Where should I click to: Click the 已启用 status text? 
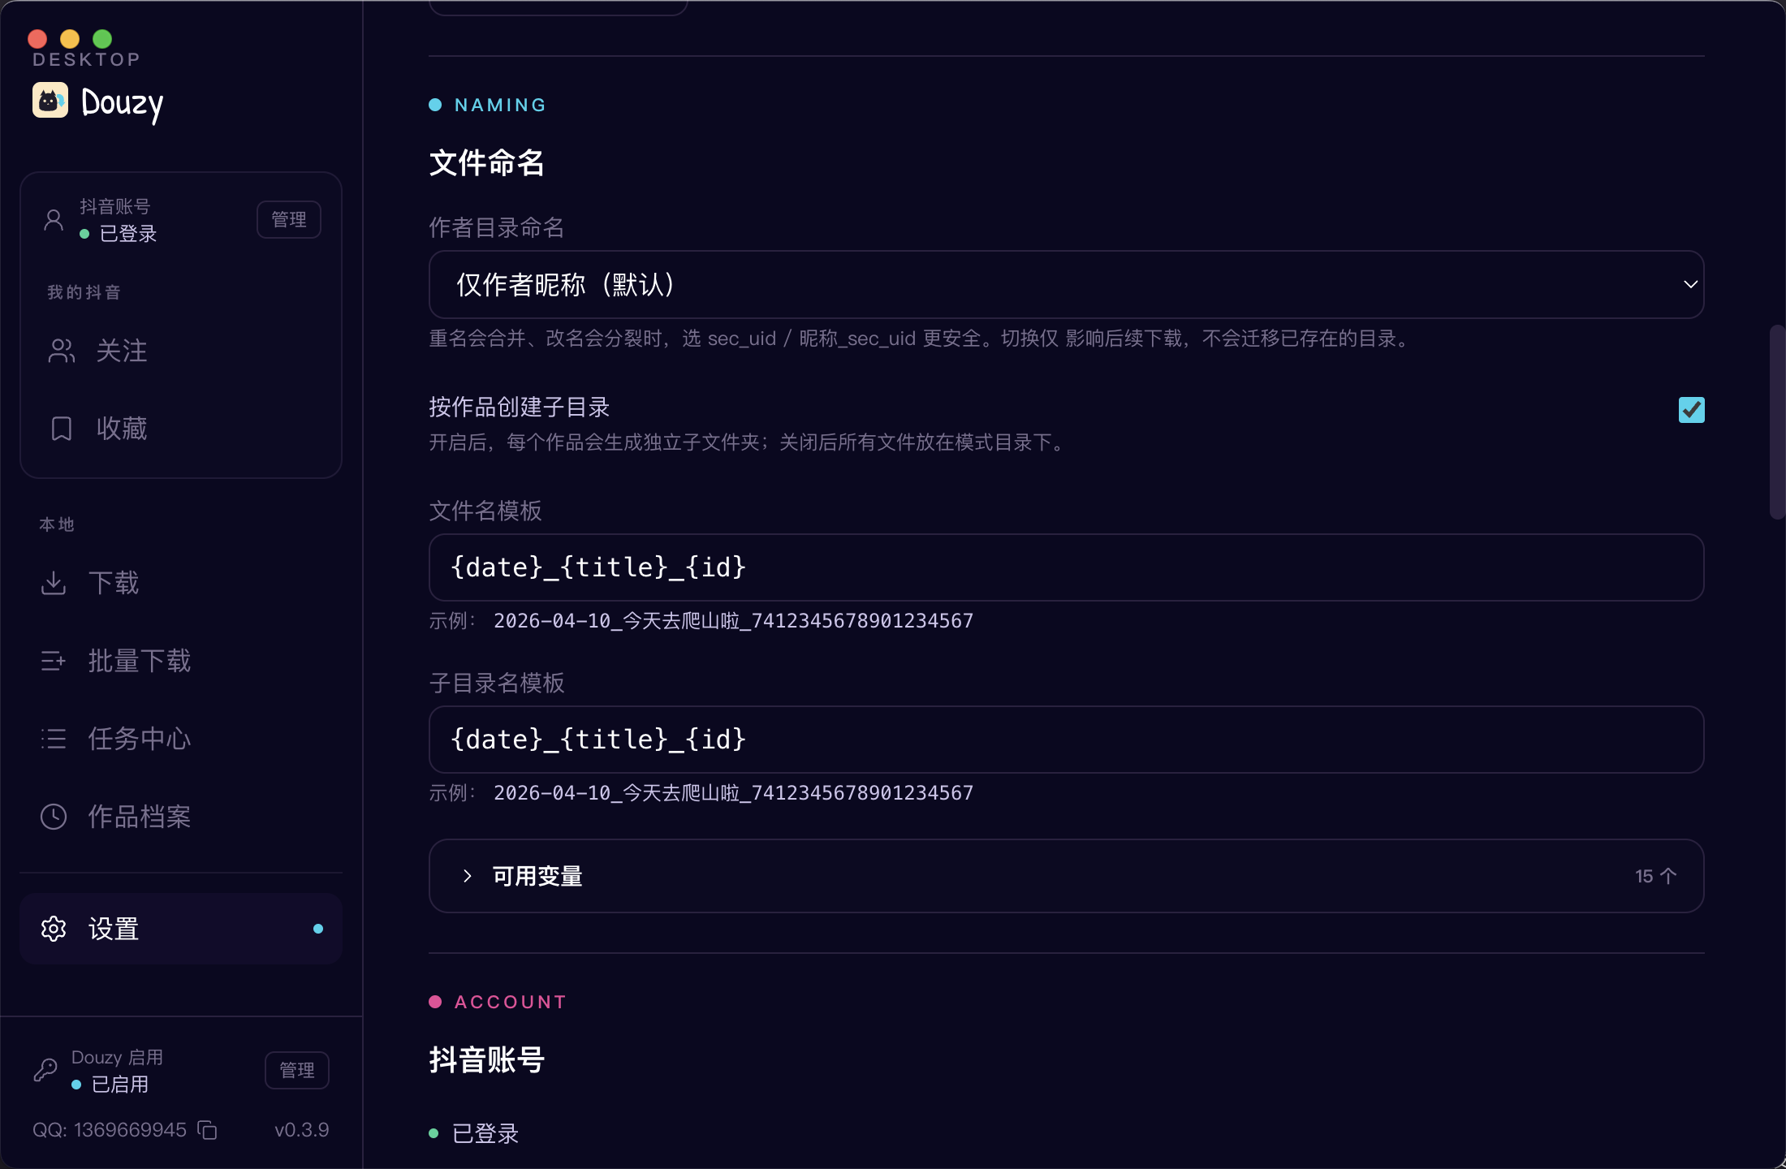click(x=119, y=1085)
